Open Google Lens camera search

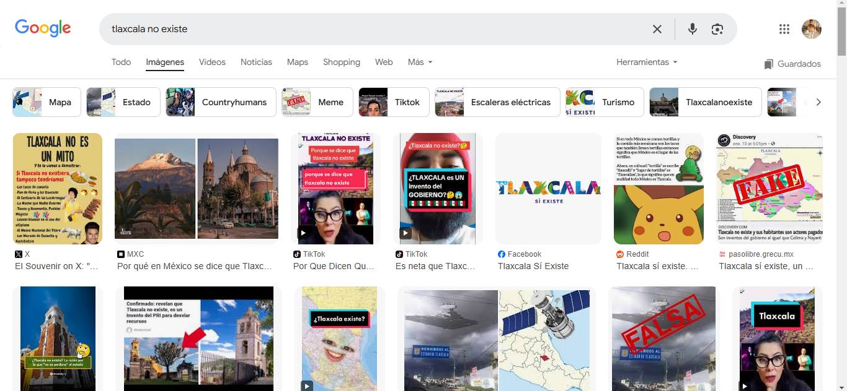(717, 28)
